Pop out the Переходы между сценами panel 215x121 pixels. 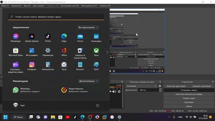pos(160,82)
